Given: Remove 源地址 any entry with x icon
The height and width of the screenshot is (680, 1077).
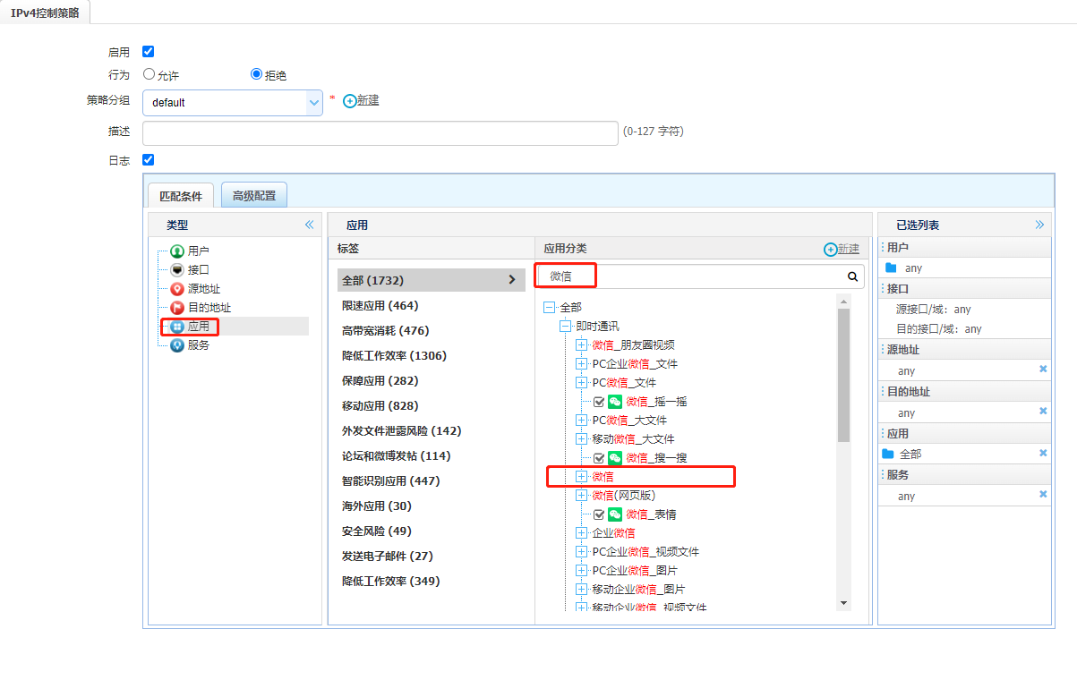Looking at the screenshot, I should pyautogui.click(x=1043, y=369).
